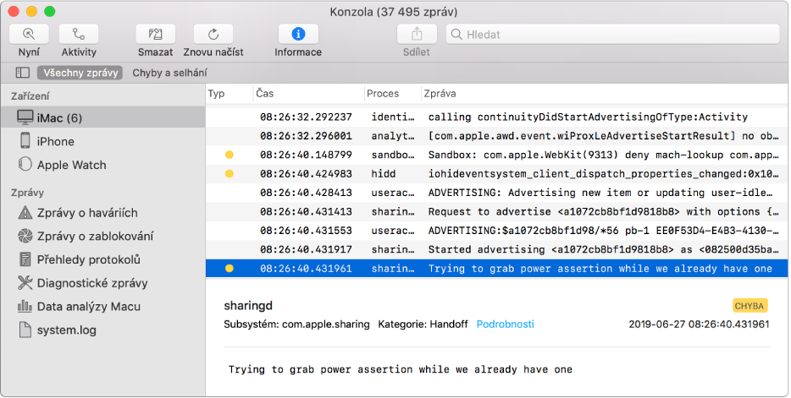Click the Kategorie: Handoff text

(x=423, y=324)
